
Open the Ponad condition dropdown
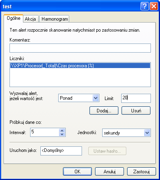pyautogui.click(x=79, y=98)
